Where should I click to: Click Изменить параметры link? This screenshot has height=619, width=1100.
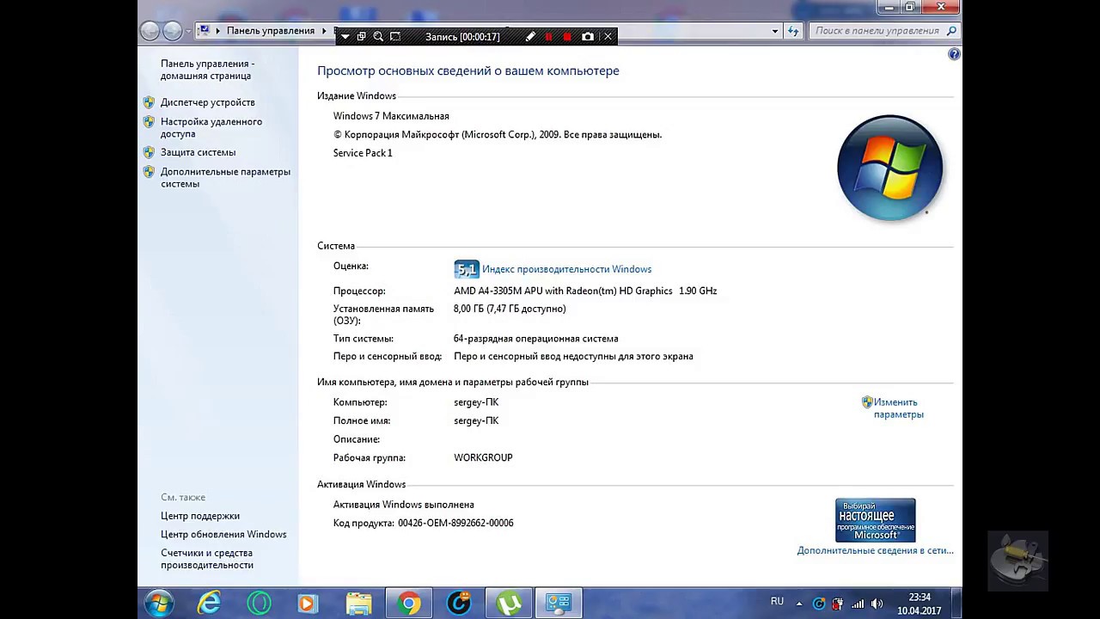point(898,408)
